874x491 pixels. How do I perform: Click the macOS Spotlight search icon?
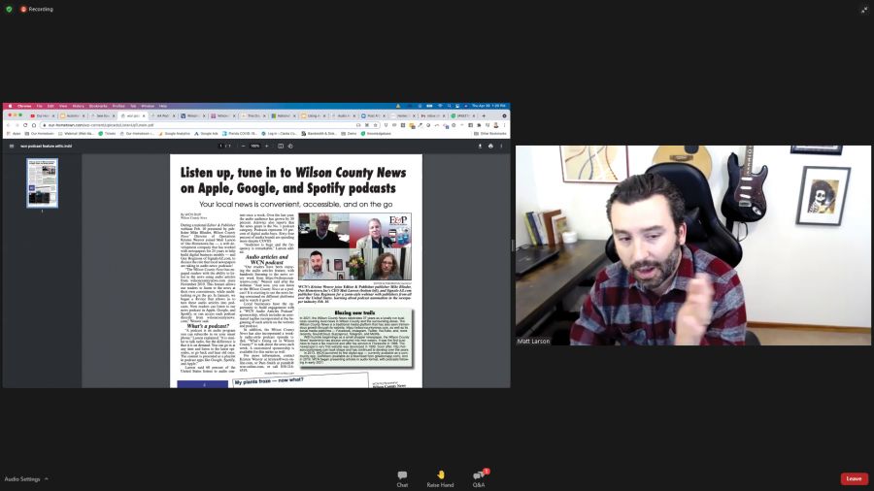(x=449, y=106)
